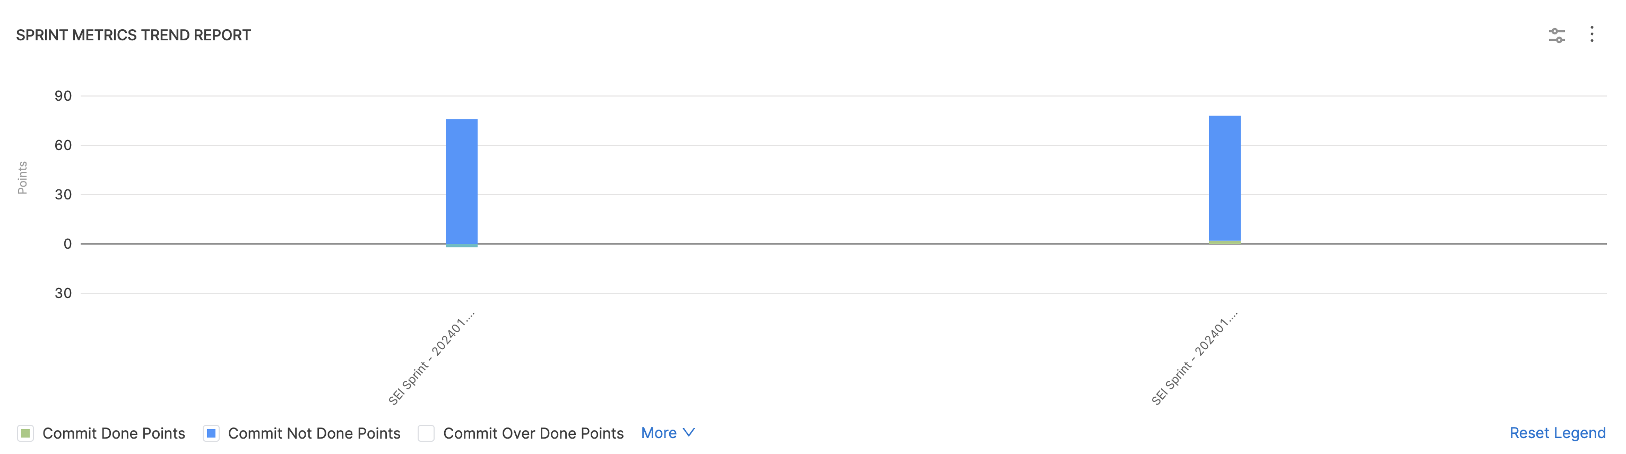Screen dimensions: 1626x454
Task: Uncheck the Commit Not Done Points checkbox
Action: coord(211,433)
